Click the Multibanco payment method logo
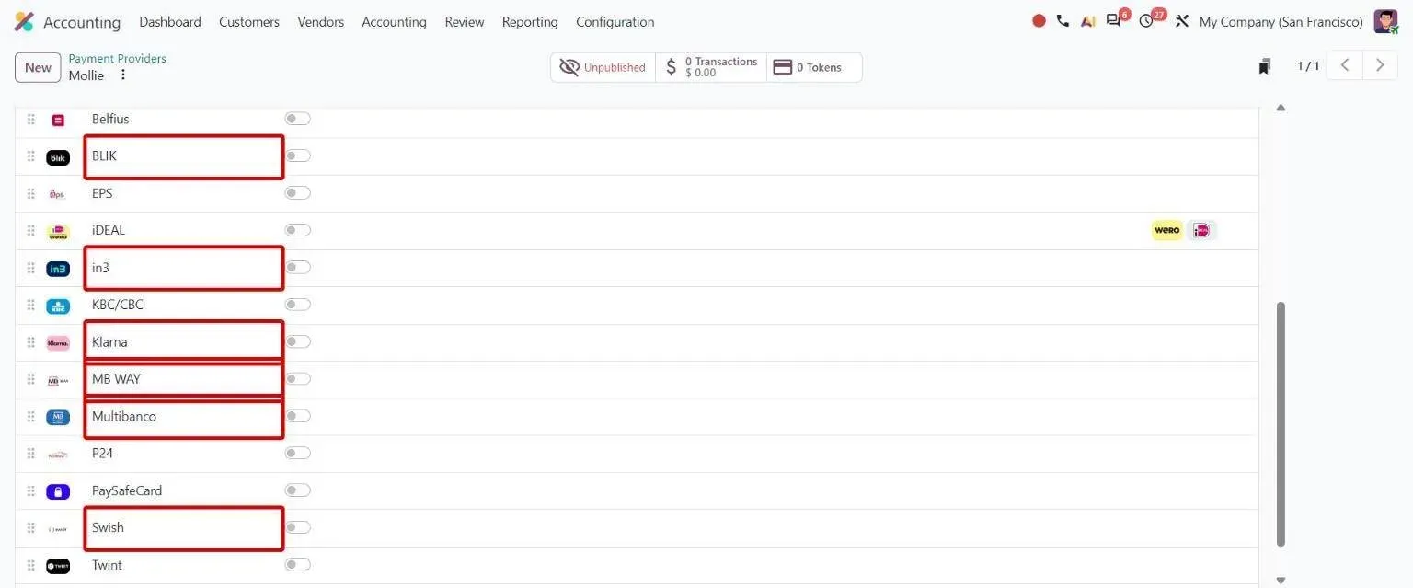Image resolution: width=1413 pixels, height=588 pixels. (x=58, y=418)
